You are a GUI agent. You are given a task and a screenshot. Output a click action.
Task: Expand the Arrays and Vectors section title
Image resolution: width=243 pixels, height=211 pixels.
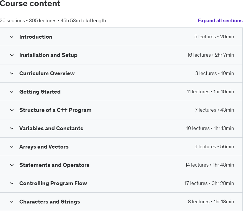point(44,147)
